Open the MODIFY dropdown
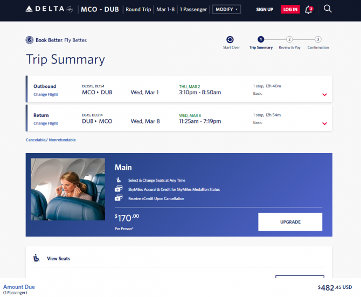 pos(226,10)
